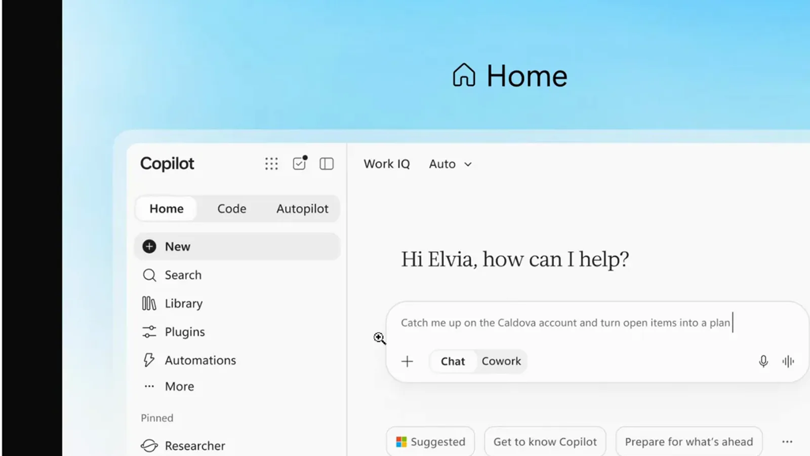The width and height of the screenshot is (810, 456).
Task: Click the three-dot More icon in the sidebar
Action: pos(149,386)
